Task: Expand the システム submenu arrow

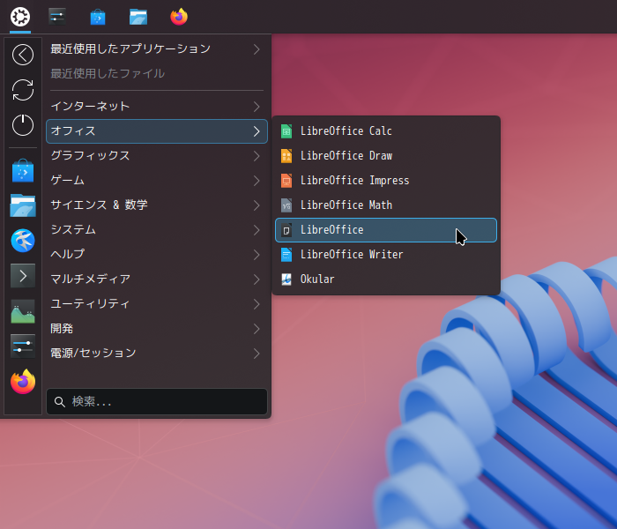Action: pos(256,230)
